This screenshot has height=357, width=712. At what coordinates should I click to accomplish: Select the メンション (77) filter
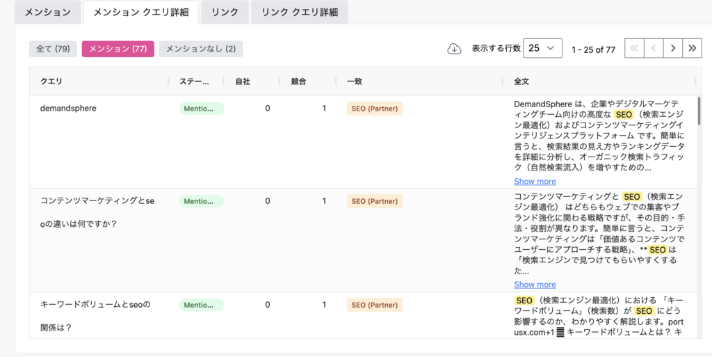click(x=118, y=49)
